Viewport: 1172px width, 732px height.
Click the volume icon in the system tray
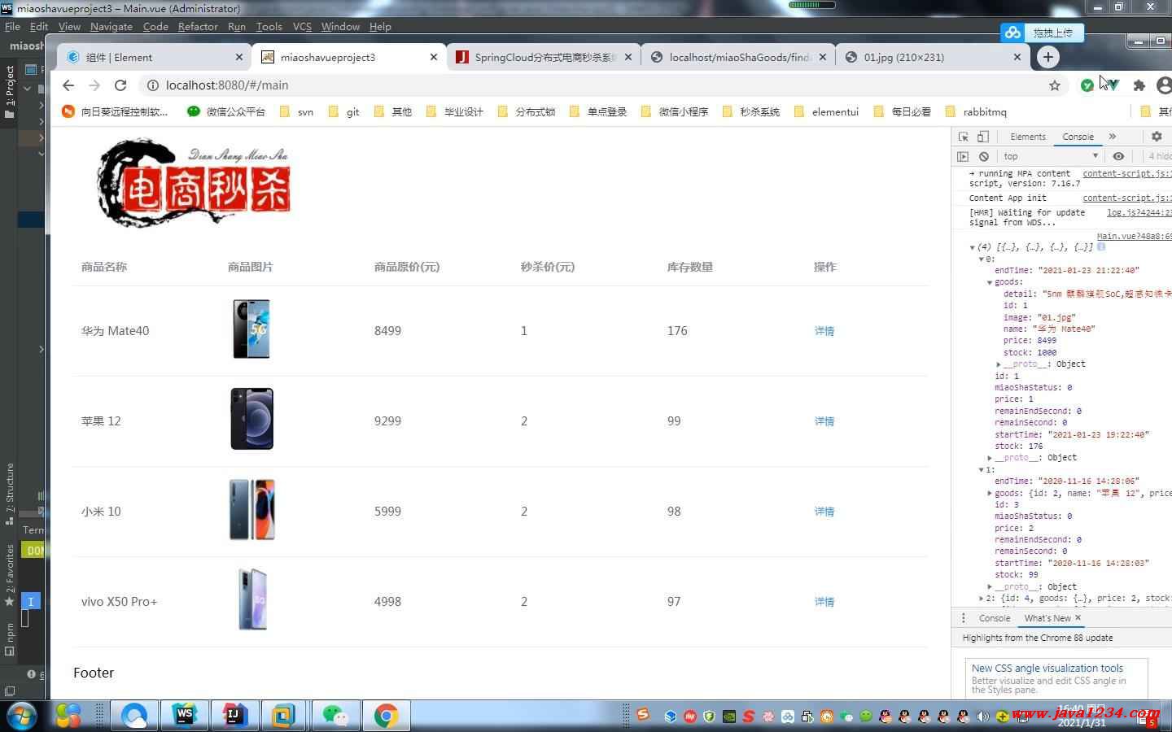[x=983, y=717]
